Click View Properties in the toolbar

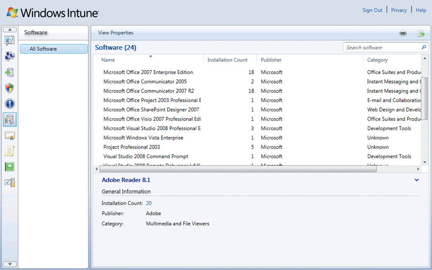pos(116,33)
